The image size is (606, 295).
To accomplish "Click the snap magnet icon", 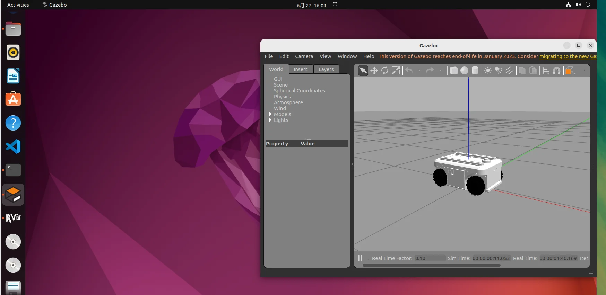I will 556,71.
